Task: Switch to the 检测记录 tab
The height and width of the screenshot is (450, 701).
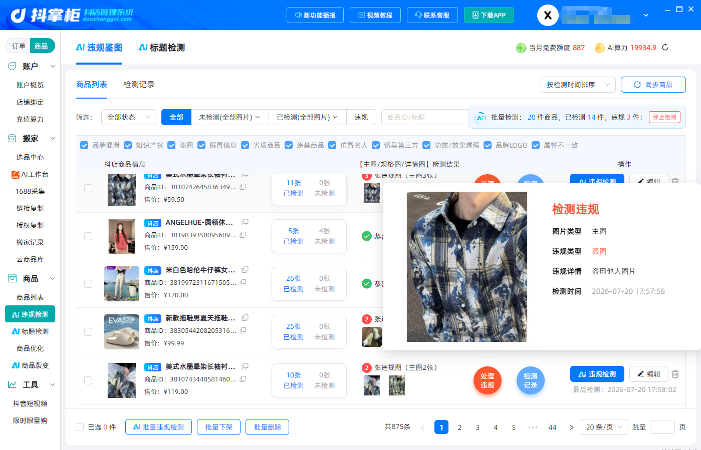Action: 139,85
